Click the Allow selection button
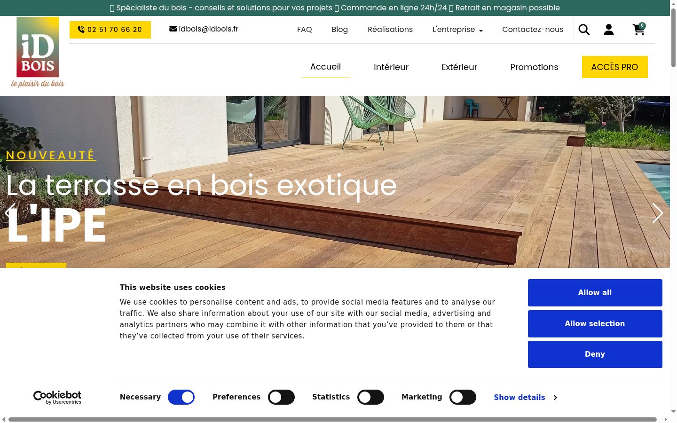The height and width of the screenshot is (423, 677). pyautogui.click(x=595, y=324)
